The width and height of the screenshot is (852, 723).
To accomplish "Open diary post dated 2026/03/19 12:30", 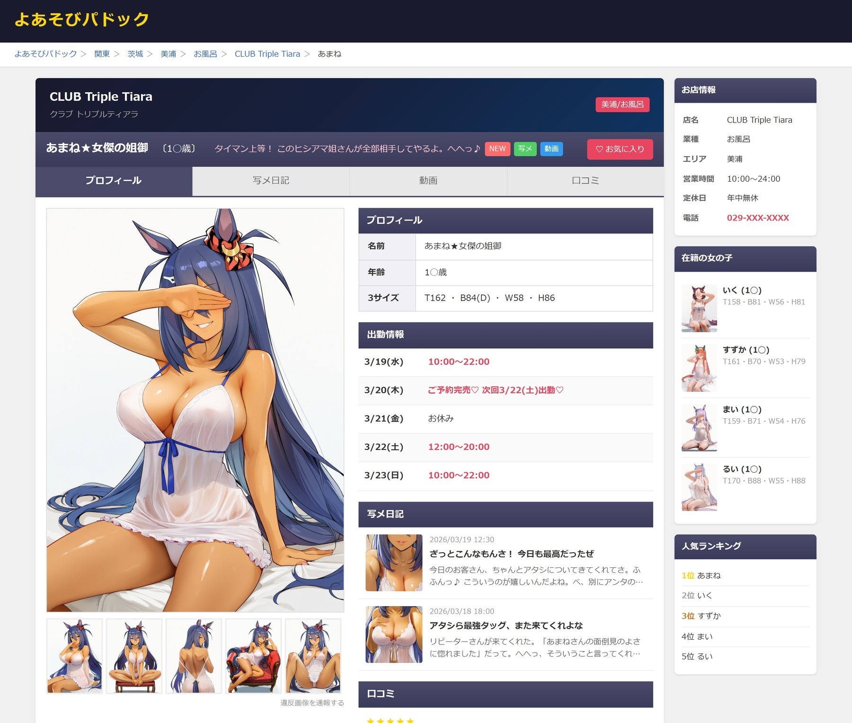I will (x=511, y=554).
